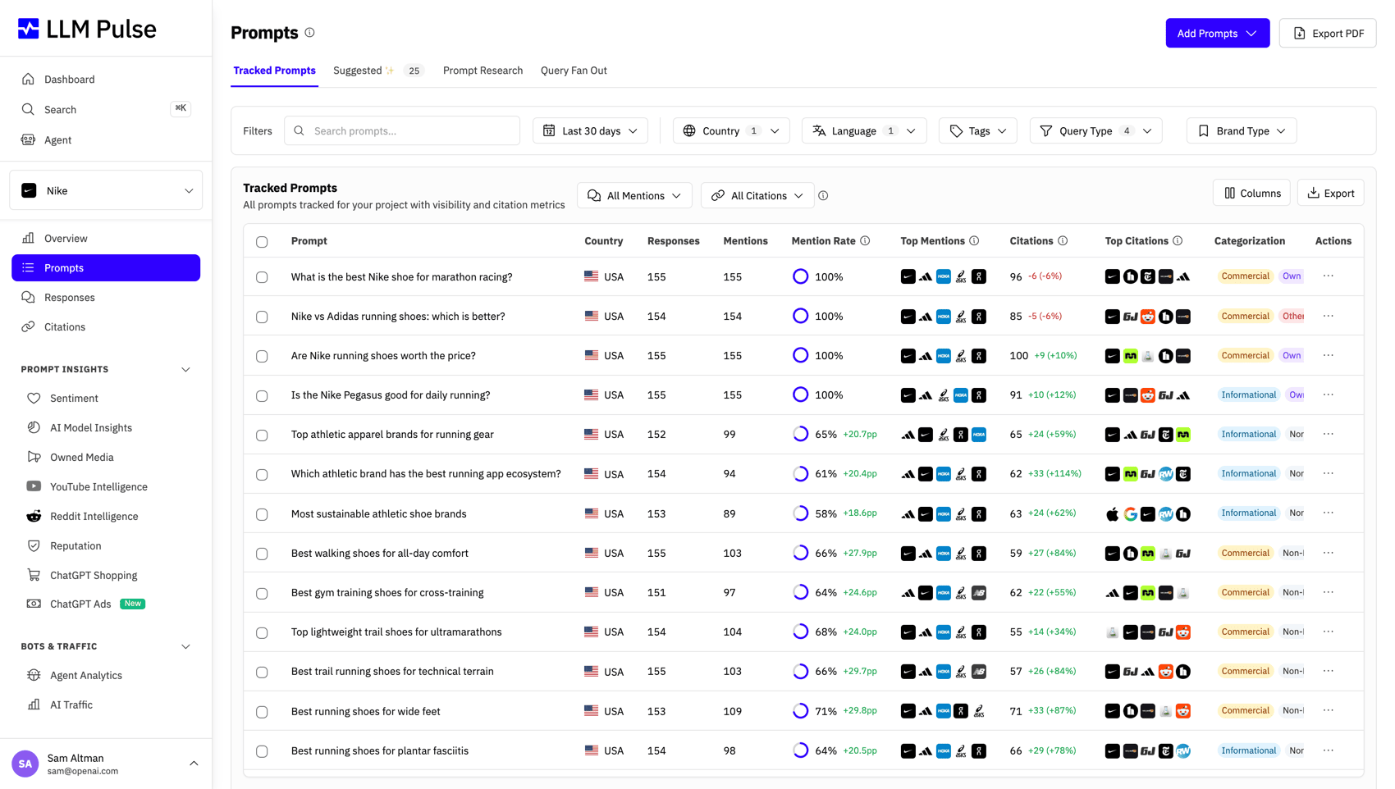Image resolution: width=1395 pixels, height=789 pixels.
Task: Click the ChatGPT Shopping cart icon
Action: click(x=34, y=575)
